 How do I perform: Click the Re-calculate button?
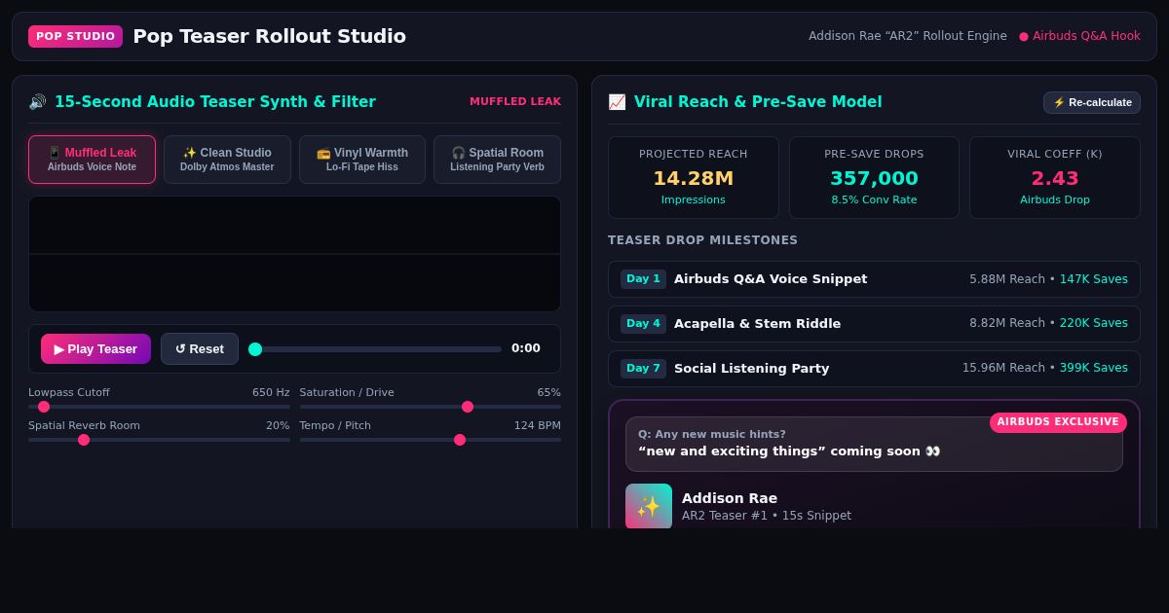[1092, 102]
